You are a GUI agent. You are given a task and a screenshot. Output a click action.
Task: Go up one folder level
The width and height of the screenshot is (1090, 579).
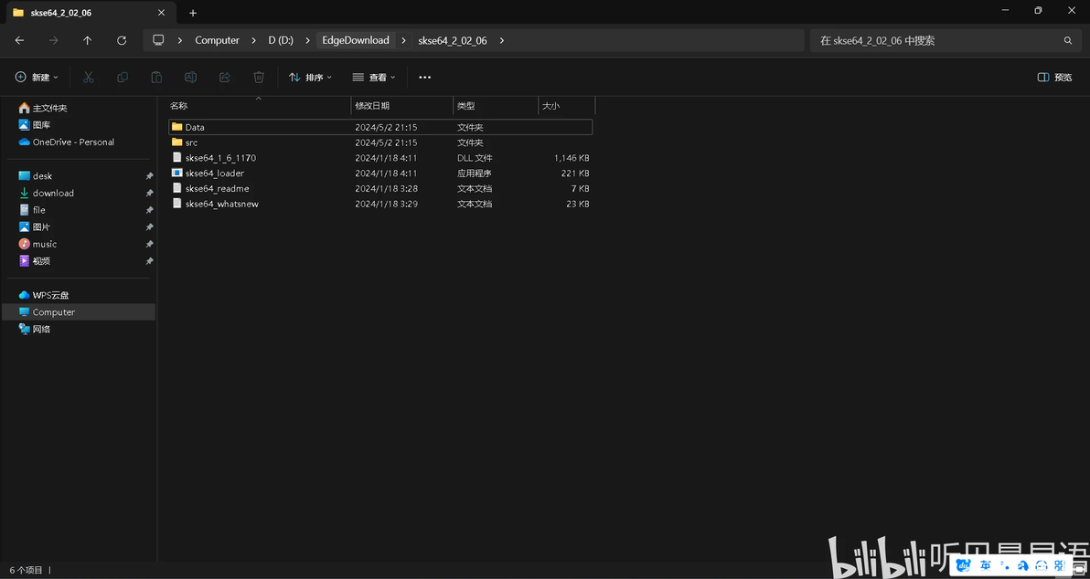[x=88, y=40]
